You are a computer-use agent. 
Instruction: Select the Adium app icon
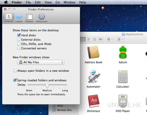click(x=123, y=52)
